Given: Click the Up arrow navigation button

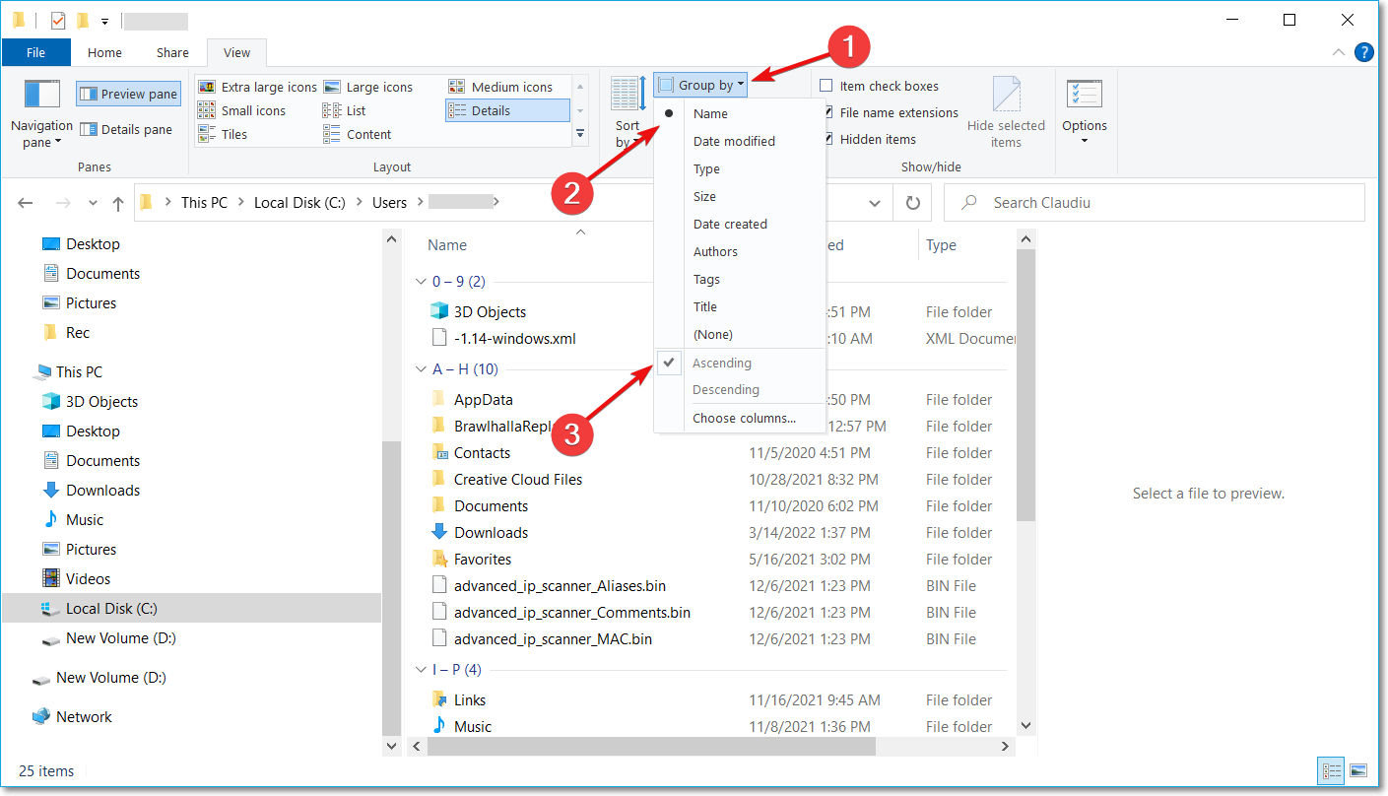Looking at the screenshot, I should pos(118,203).
